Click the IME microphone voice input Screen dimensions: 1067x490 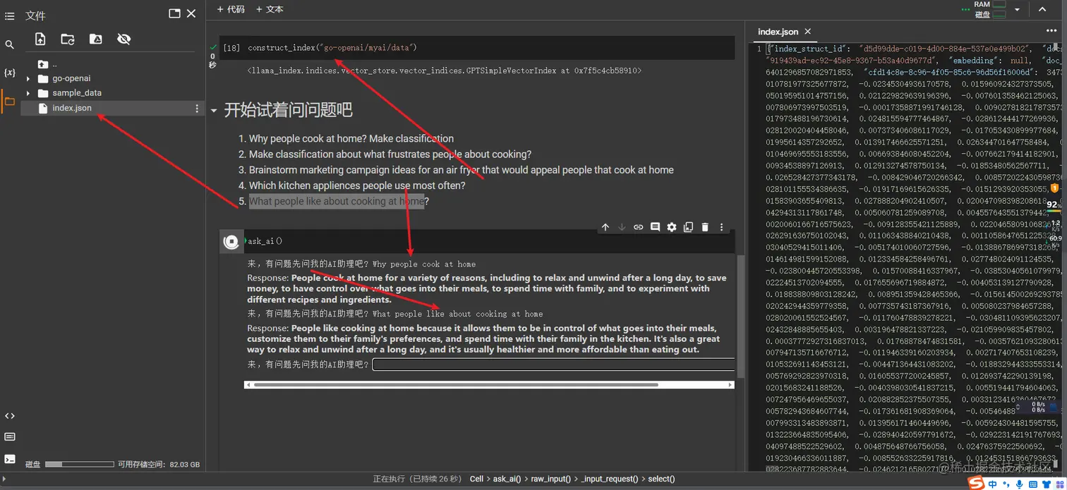pos(1018,484)
